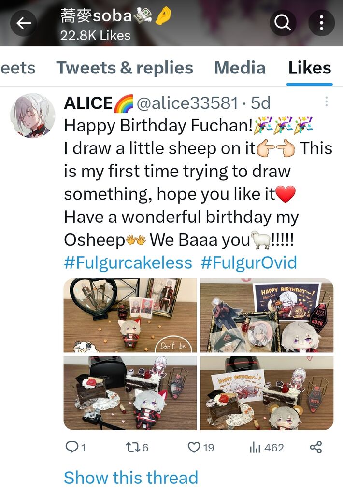
Task: Open ALICE's profile avatar
Action: click(x=32, y=116)
